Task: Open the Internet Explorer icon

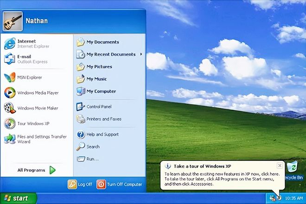Action: (x=10, y=44)
